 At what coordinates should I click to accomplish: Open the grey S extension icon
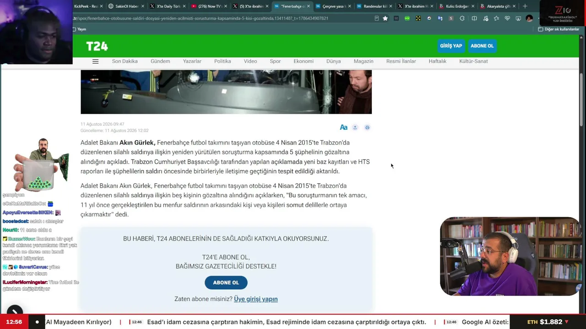(451, 18)
